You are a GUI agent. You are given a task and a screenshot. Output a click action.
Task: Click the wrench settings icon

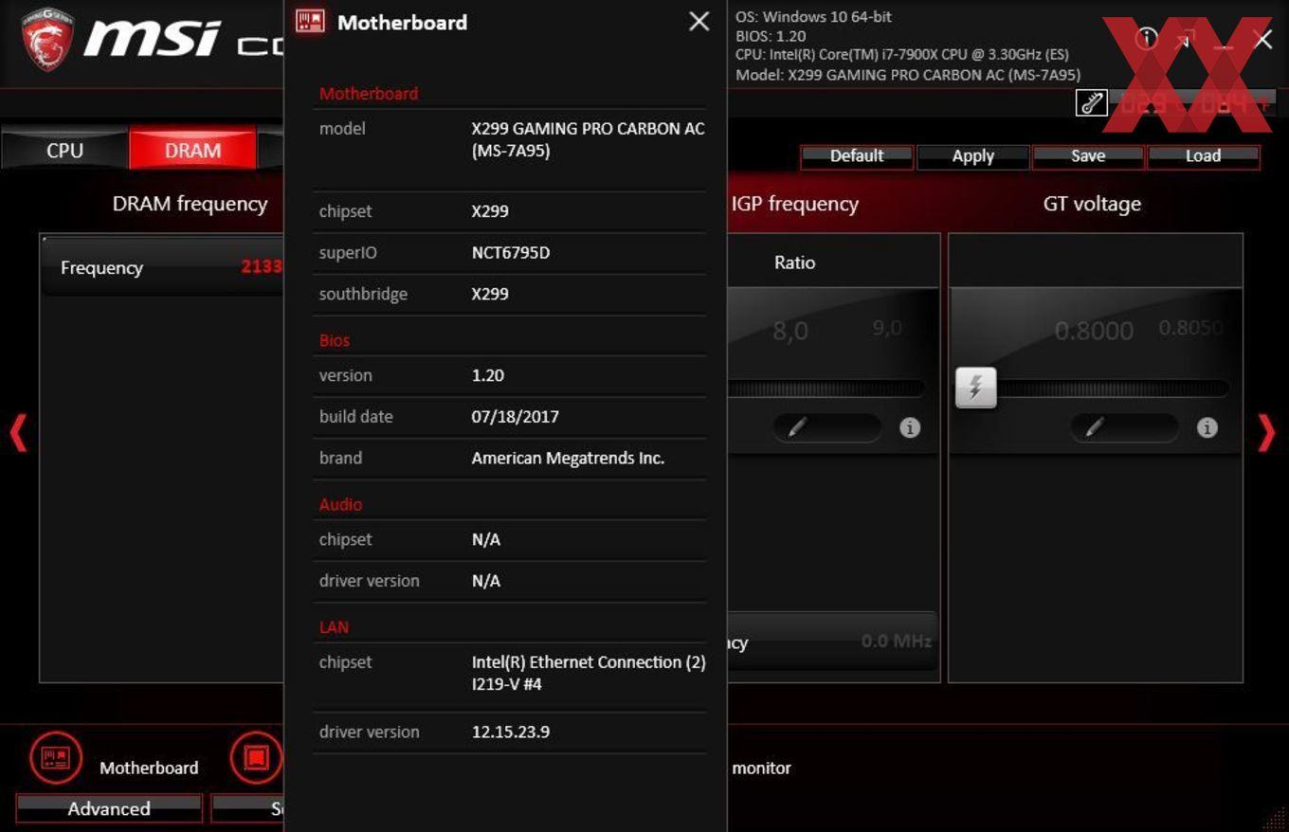(x=1091, y=102)
